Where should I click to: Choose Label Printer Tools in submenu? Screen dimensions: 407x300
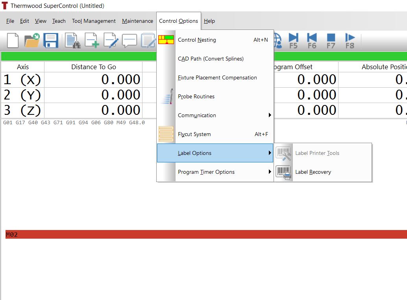pyautogui.click(x=323, y=153)
